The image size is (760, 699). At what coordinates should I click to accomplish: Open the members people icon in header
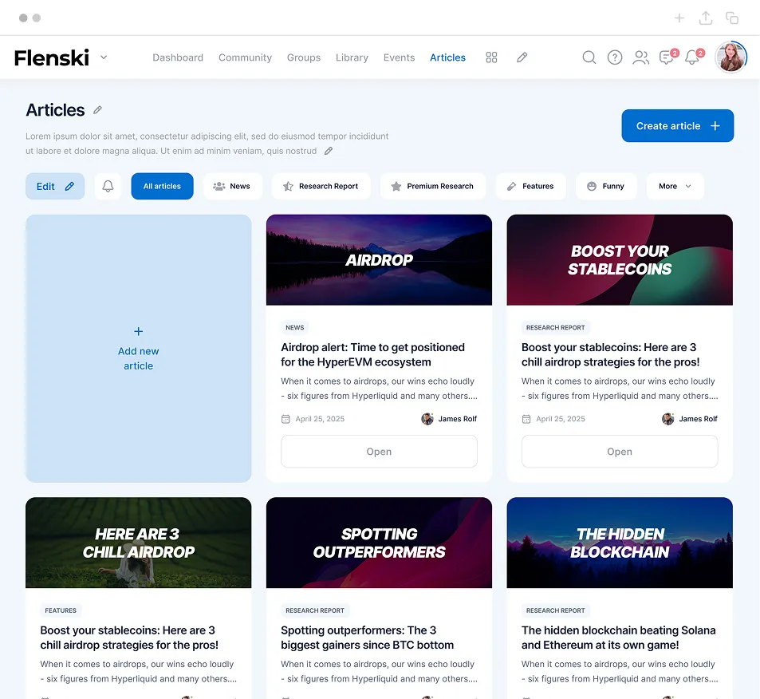coord(640,57)
